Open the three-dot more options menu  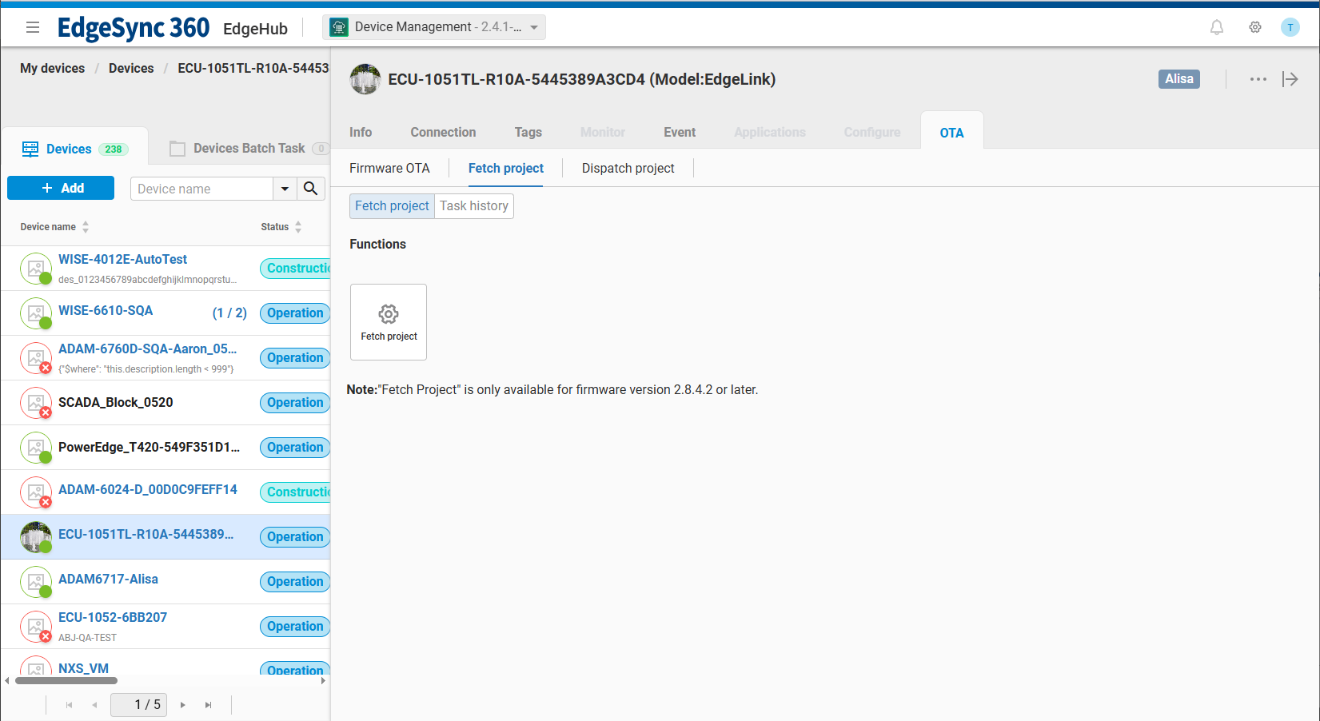click(1258, 79)
